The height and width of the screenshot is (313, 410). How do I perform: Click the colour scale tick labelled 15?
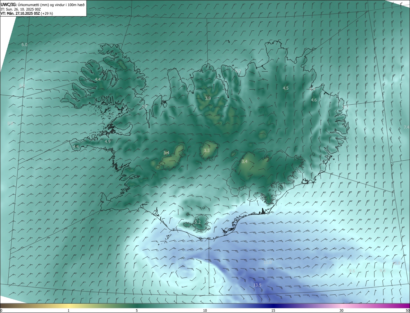(x=273, y=310)
